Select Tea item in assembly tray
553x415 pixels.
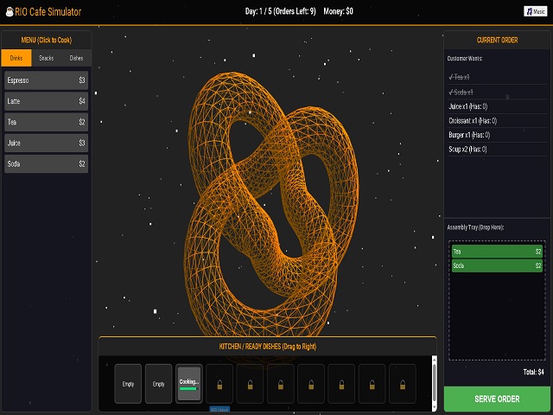coord(497,252)
